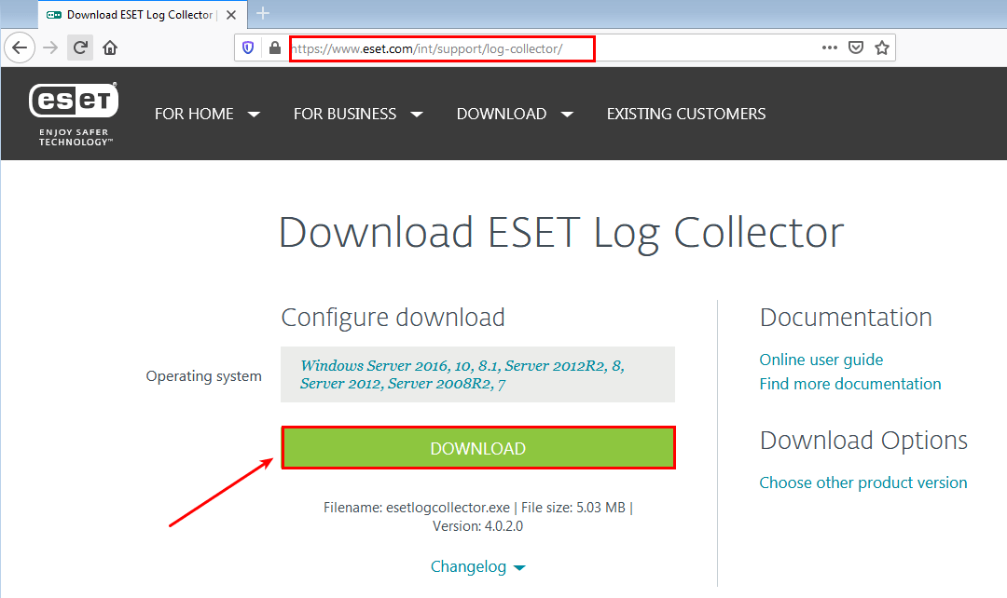This screenshot has height=598, width=1007.
Task: Open the page actions menu
Action: [829, 48]
